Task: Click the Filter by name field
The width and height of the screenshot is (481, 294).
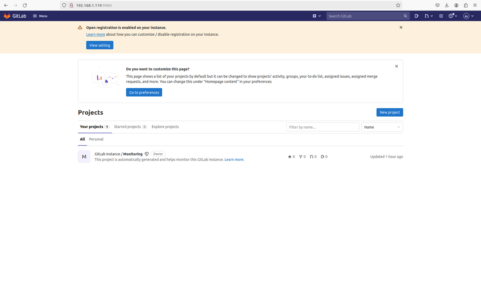Action: (322, 127)
